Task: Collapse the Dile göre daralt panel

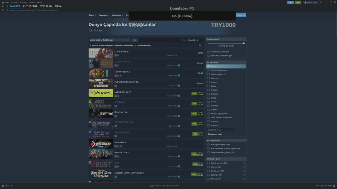Action: coord(226,62)
